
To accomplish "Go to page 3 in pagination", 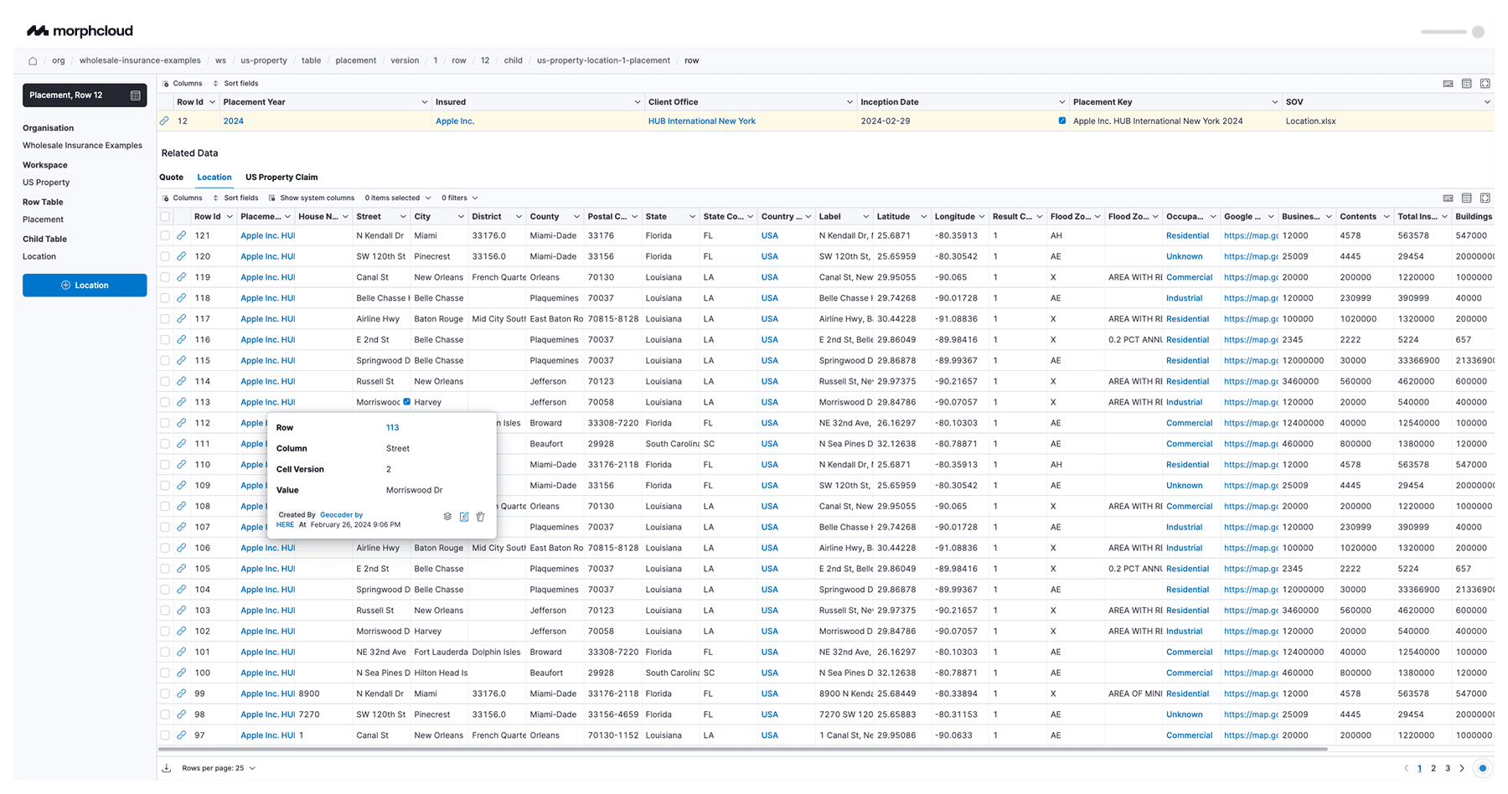I will [x=1448, y=768].
